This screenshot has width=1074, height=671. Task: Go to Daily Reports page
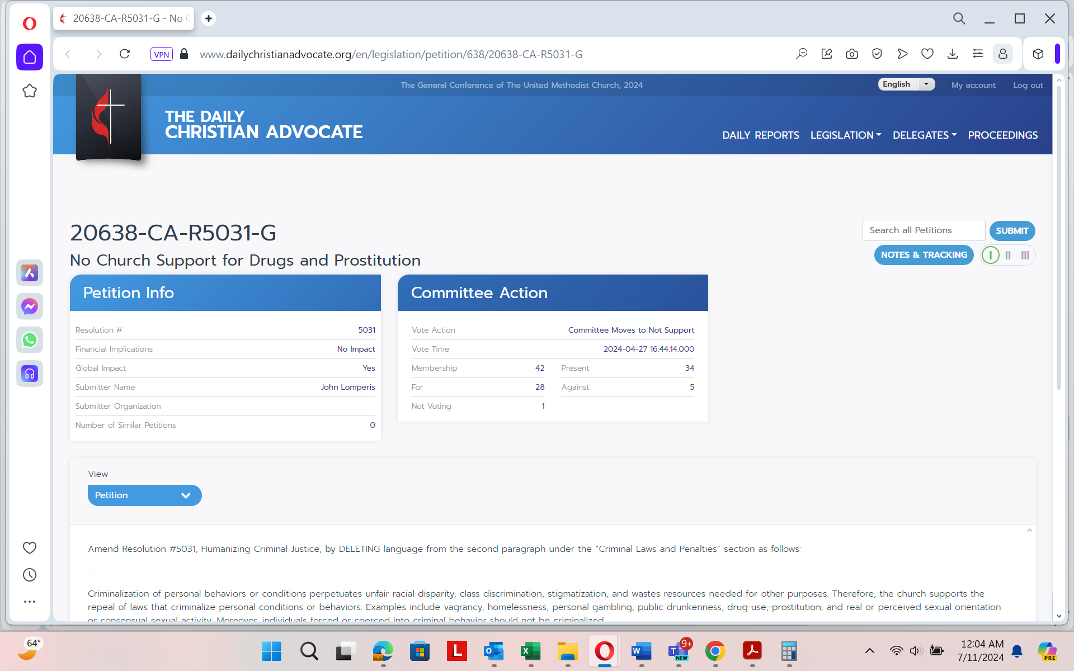coord(760,135)
